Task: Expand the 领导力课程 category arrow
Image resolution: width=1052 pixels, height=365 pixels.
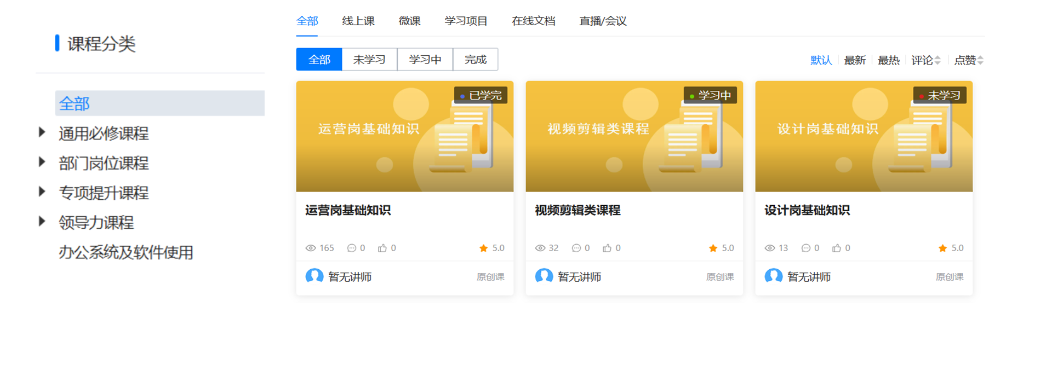Action: pyautogui.click(x=42, y=222)
